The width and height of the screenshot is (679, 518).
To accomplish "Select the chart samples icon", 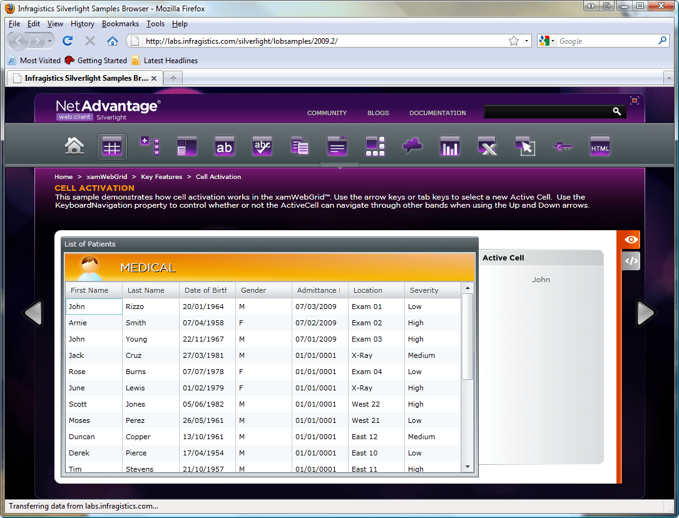I will coord(449,145).
